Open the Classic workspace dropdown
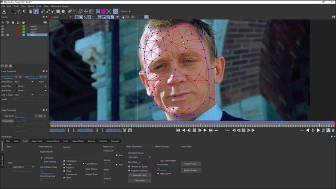The image size is (336, 189). click(x=125, y=12)
